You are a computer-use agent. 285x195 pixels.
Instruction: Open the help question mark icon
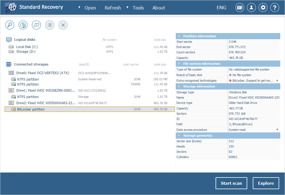point(274,7)
